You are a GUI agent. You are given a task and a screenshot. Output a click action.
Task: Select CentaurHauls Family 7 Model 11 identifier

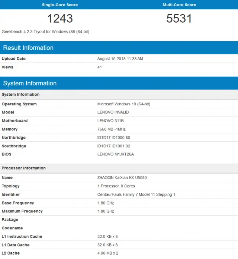coord(136,194)
